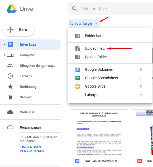Viewport: 153px width, 167px height.
Task: Open the Terbaru recent list
Action: click(x=26, y=76)
